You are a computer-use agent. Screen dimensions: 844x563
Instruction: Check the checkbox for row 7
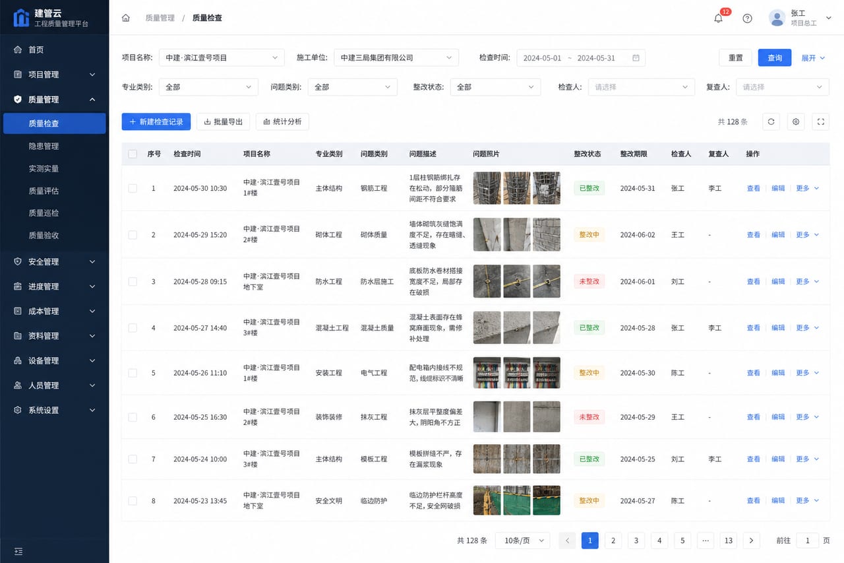click(133, 459)
